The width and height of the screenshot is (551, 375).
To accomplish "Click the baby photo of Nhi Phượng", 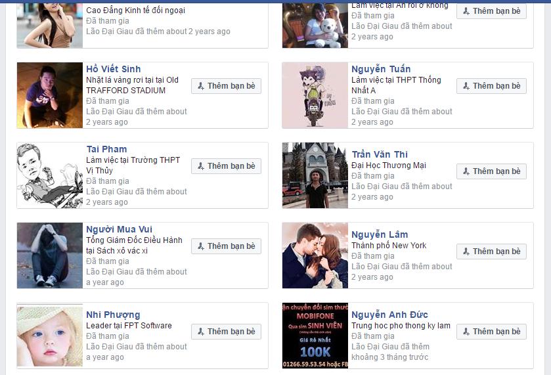I will tap(50, 336).
